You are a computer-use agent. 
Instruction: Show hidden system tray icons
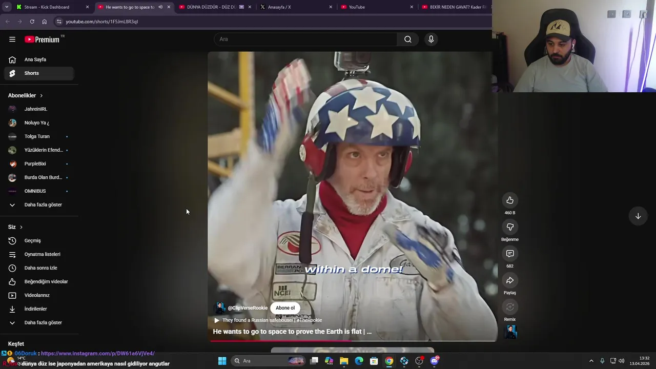click(591, 361)
